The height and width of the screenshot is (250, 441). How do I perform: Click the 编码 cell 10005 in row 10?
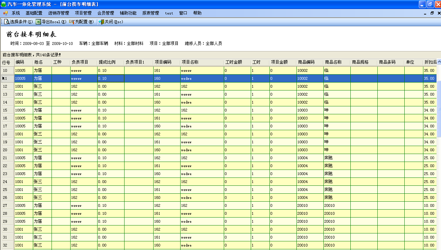click(x=24, y=70)
